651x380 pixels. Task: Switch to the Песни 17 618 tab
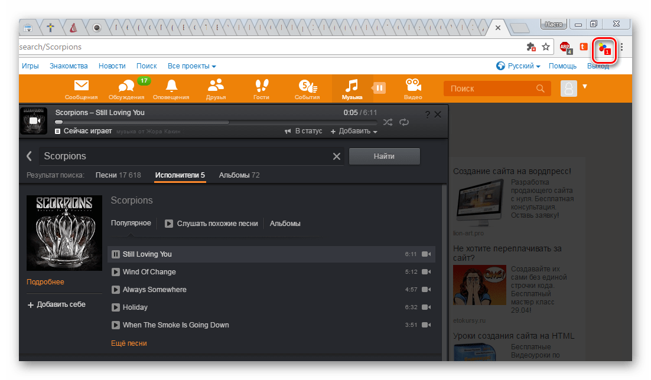point(118,175)
